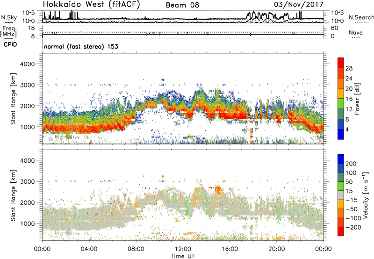Click the Velocity [m s-1] colorbar label
The image size is (374, 259).
366,195
